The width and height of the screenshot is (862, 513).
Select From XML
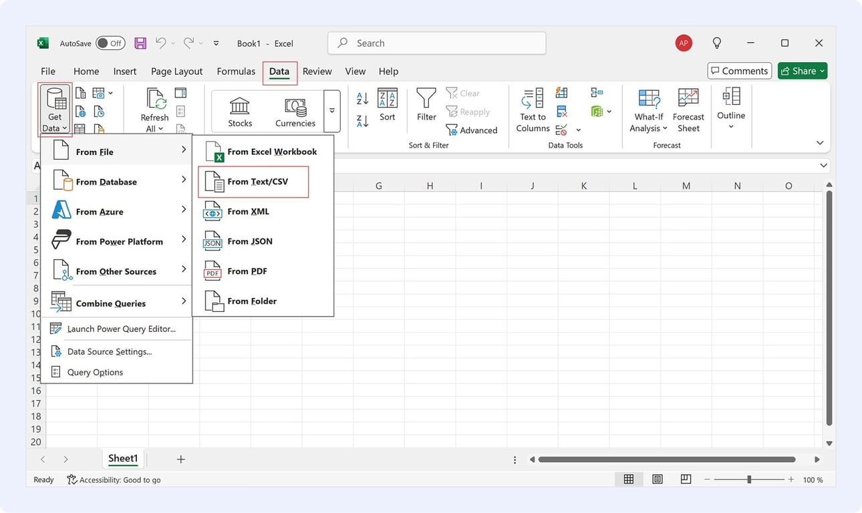[263, 212]
